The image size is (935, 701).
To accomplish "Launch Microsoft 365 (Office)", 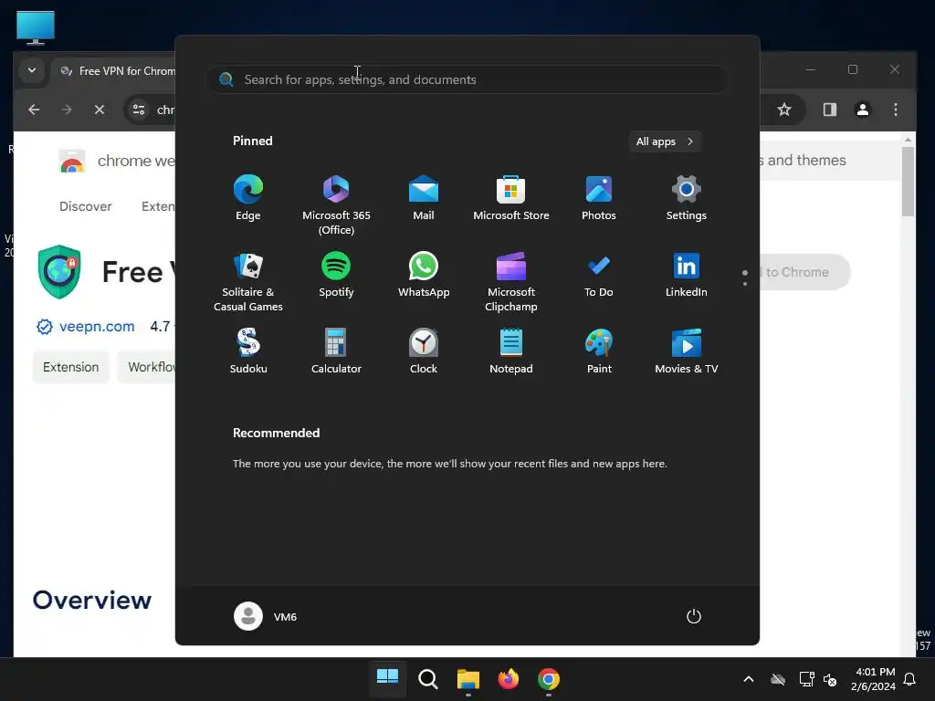I will click(336, 205).
